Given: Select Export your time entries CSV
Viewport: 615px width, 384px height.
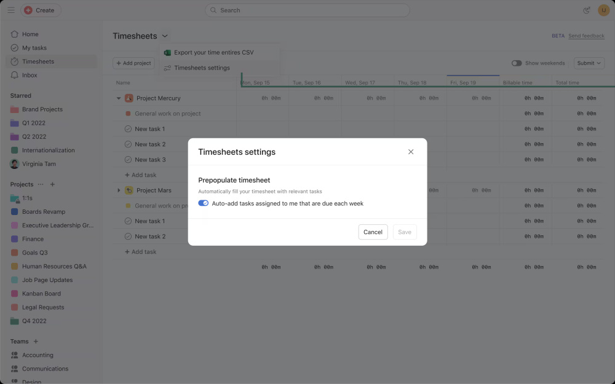Looking at the screenshot, I should pyautogui.click(x=213, y=53).
